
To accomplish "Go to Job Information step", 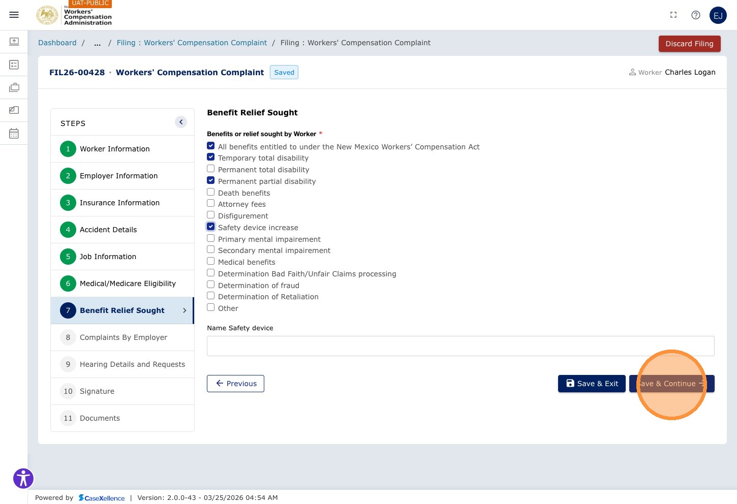I will click(122, 257).
